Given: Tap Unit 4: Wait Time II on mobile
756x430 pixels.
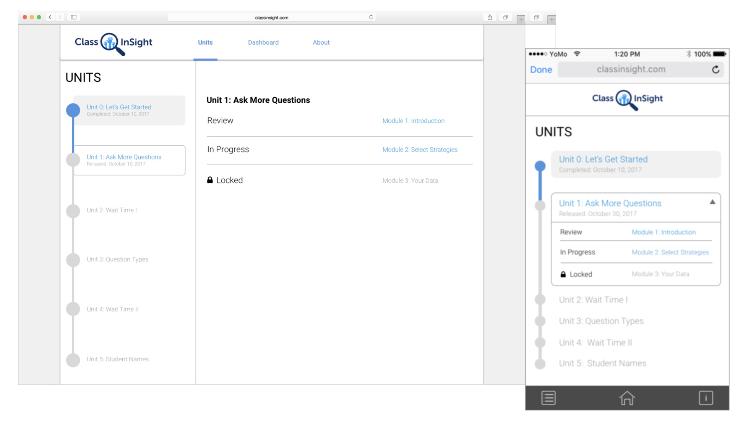Looking at the screenshot, I should [x=595, y=343].
